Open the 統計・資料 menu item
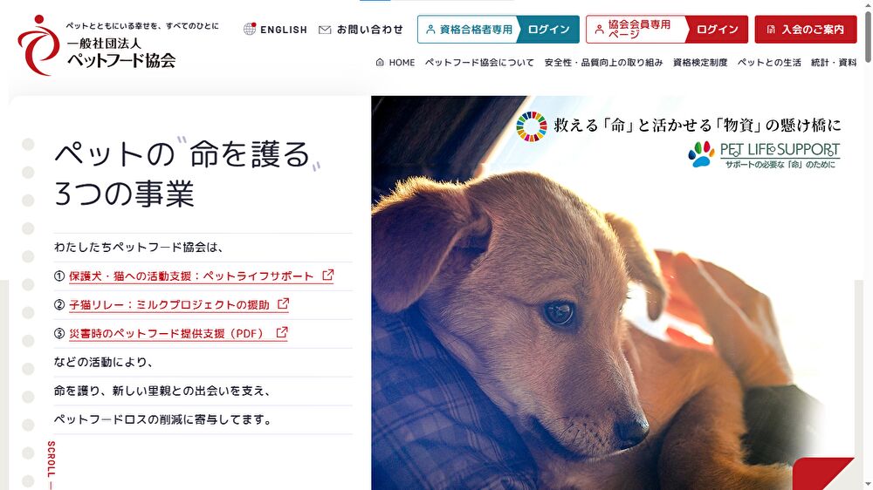 click(x=834, y=62)
